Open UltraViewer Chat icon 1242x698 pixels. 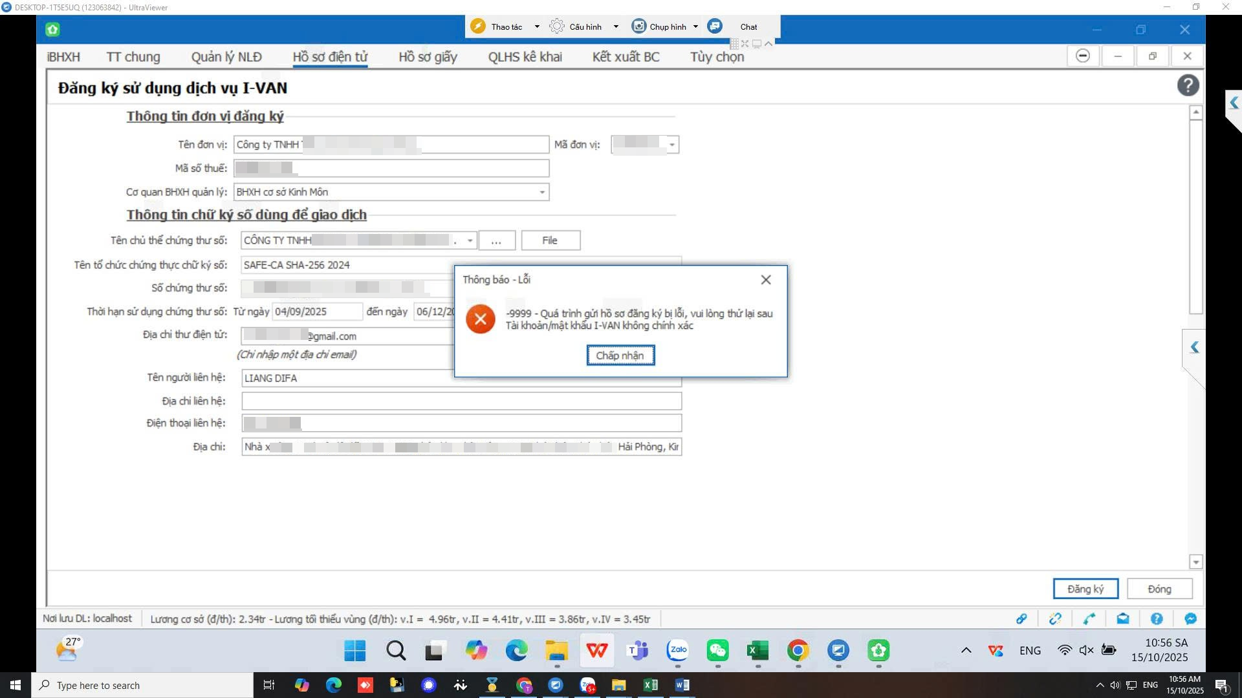coord(715,26)
